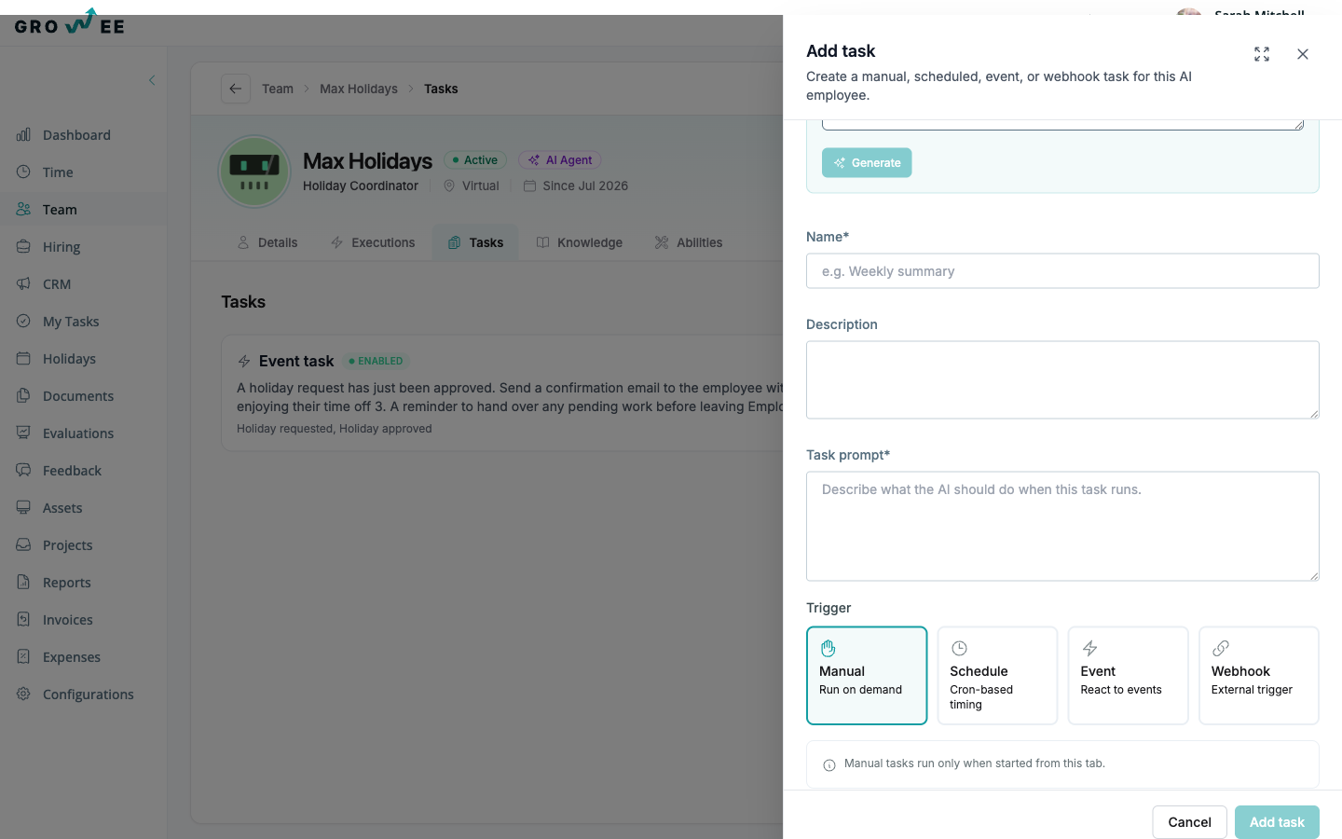Image resolution: width=1342 pixels, height=839 pixels.
Task: Click the Virtual location label
Action: [472, 186]
